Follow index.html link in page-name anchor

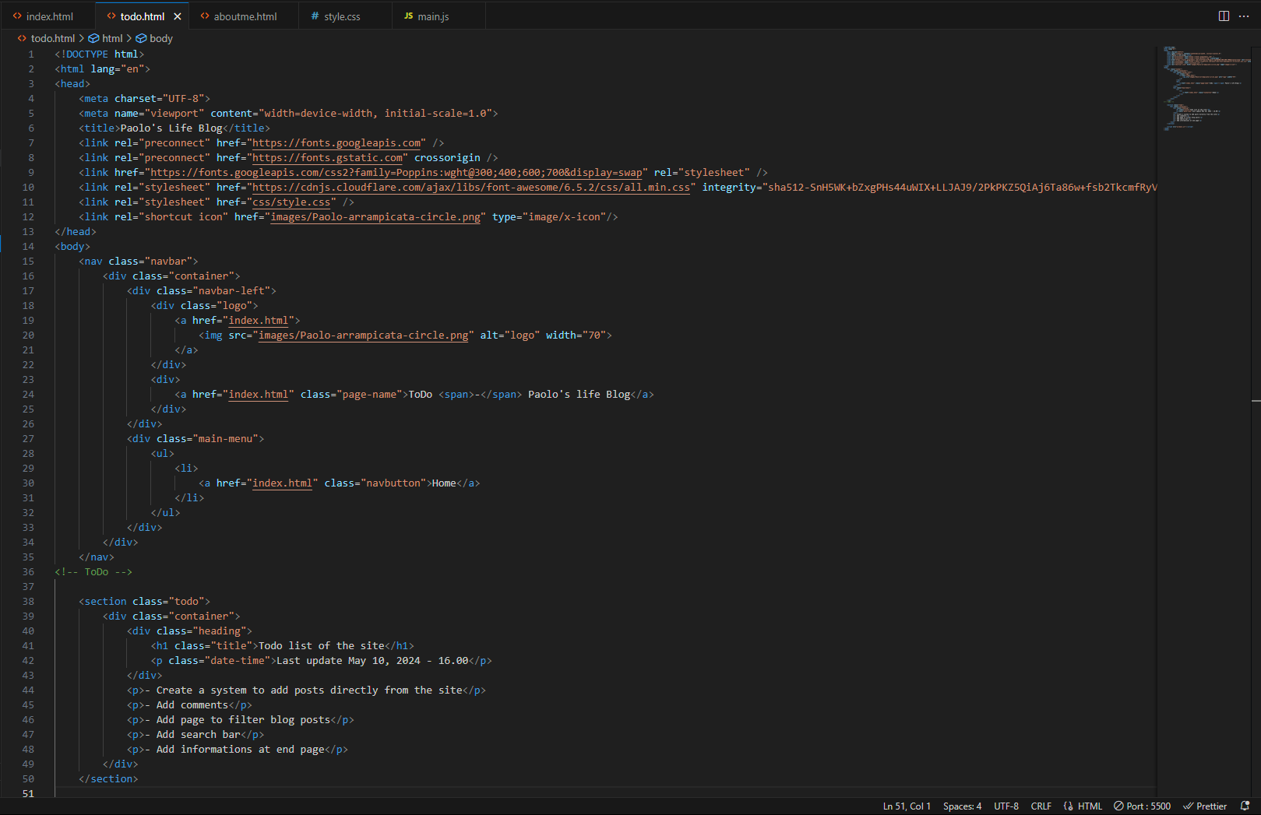pyautogui.click(x=259, y=395)
